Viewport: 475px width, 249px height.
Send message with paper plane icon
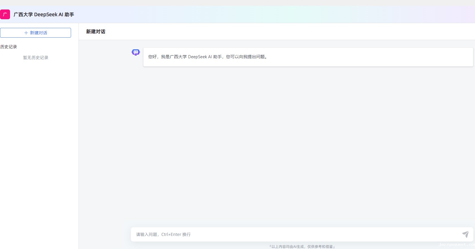pos(465,234)
